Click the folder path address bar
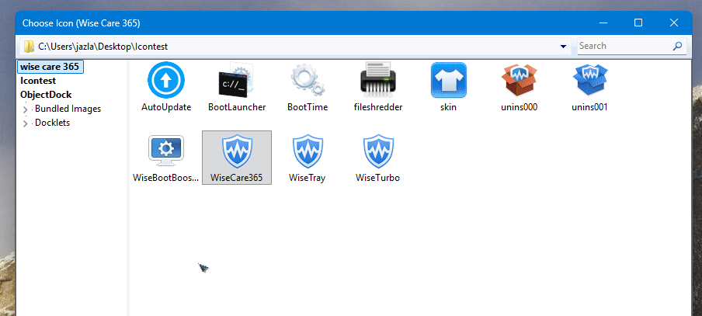This screenshot has width=702, height=316. pos(295,47)
